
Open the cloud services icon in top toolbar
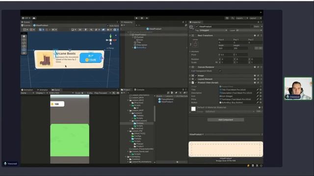pos(34,18)
